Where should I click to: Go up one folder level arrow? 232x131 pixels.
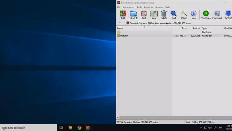pyautogui.click(x=120, y=23)
